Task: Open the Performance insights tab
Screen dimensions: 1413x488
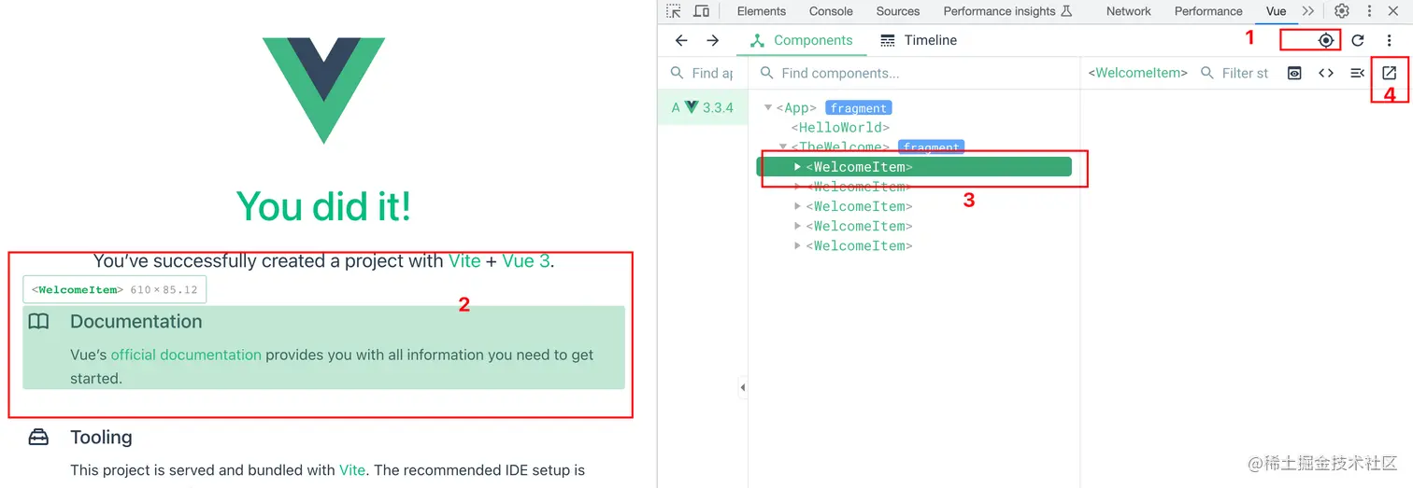Action: [x=1006, y=11]
